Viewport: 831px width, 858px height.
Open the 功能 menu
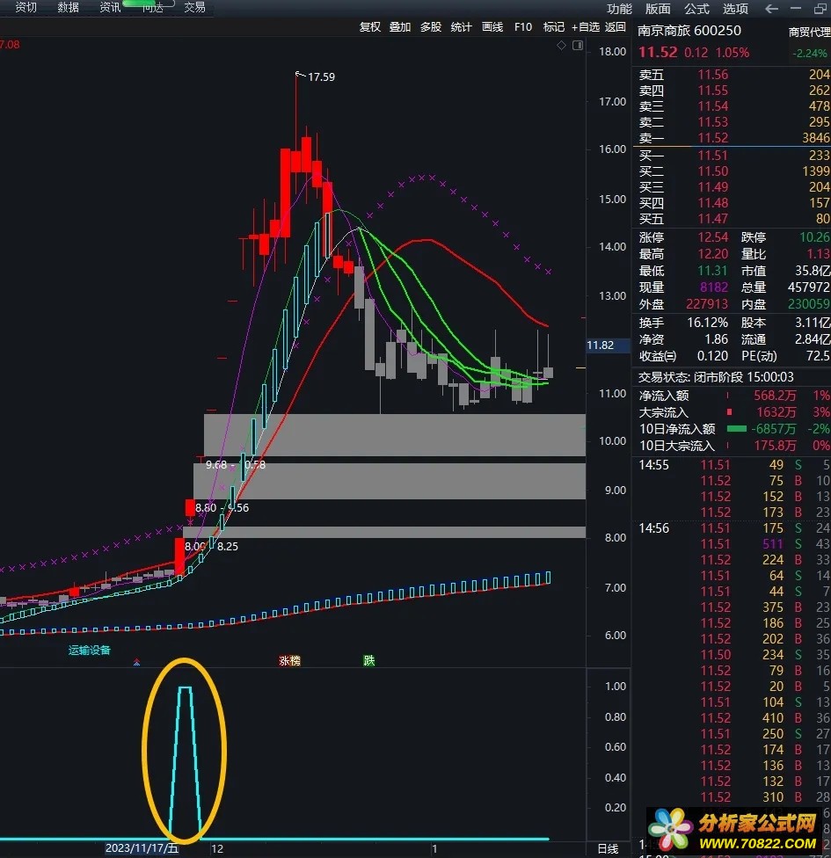tap(619, 9)
